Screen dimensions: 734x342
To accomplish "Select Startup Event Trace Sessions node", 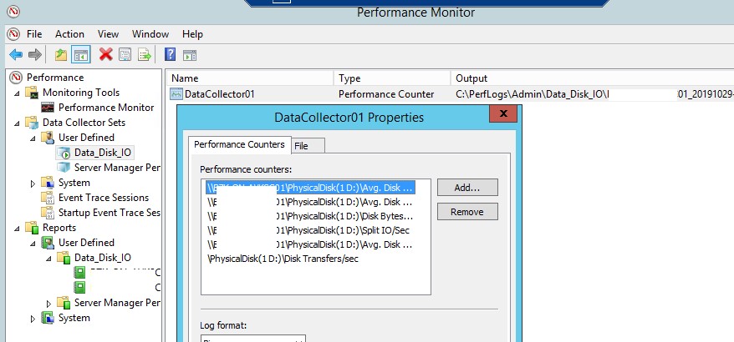I will pos(109,213).
